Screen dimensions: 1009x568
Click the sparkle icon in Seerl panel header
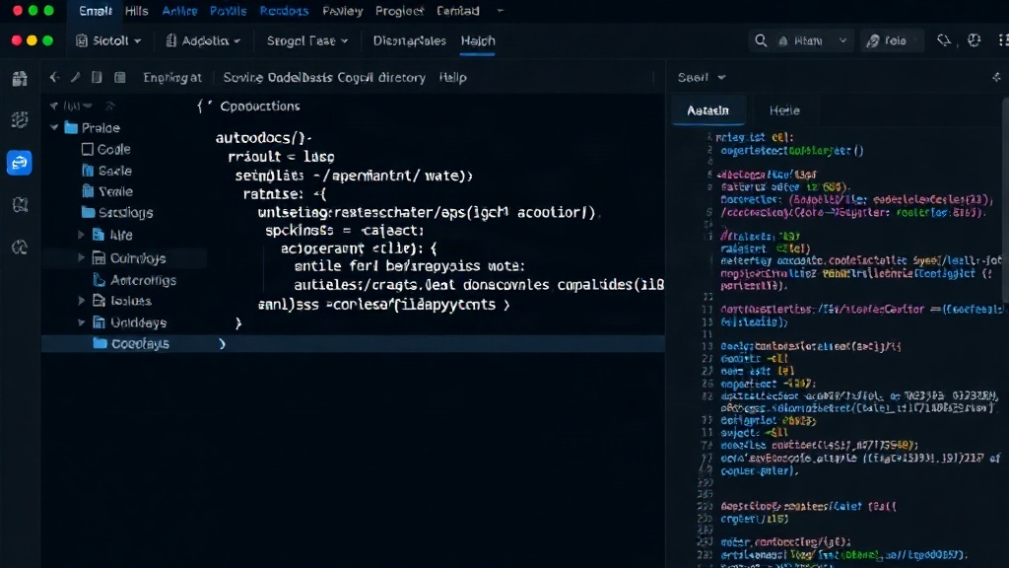[x=996, y=77]
